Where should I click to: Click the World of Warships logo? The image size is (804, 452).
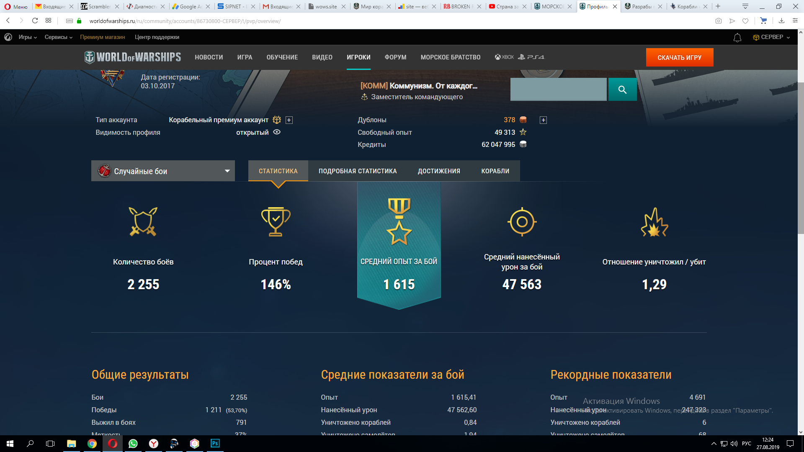click(x=133, y=57)
